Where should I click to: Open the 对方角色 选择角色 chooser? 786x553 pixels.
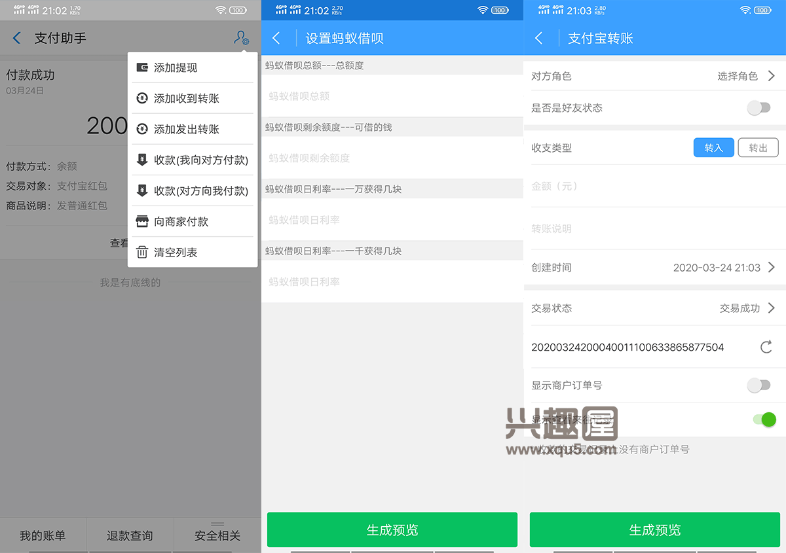655,76
